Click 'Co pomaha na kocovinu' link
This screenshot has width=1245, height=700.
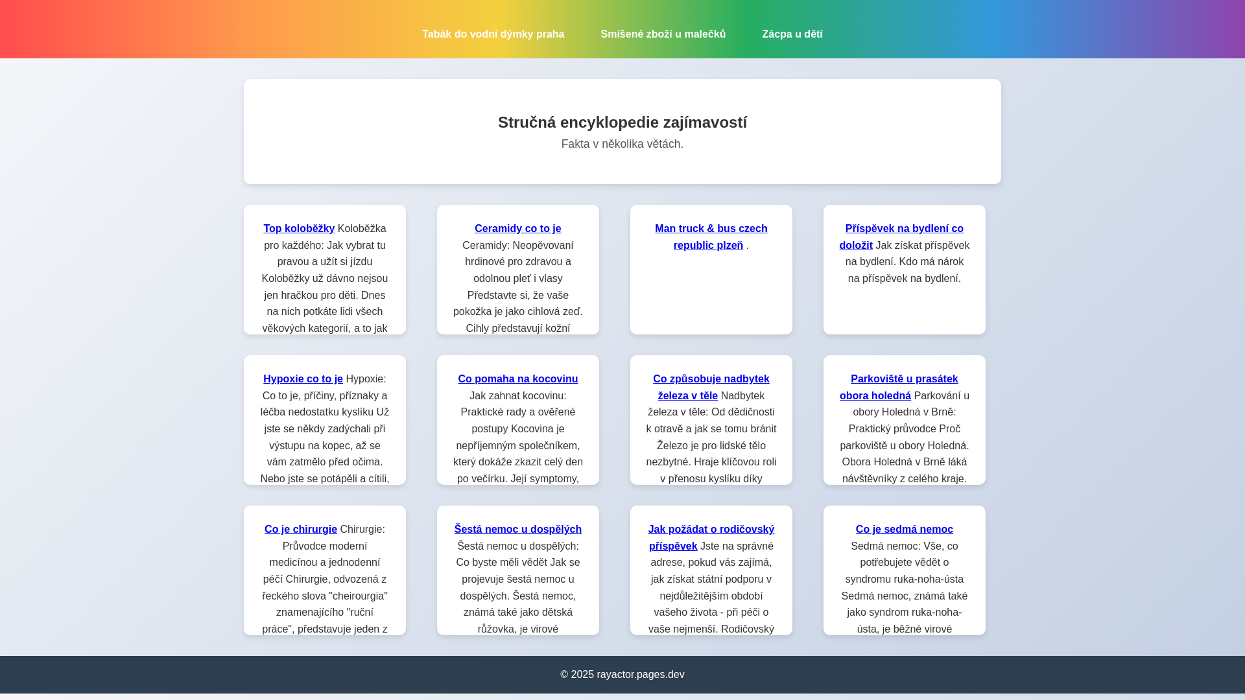click(517, 379)
